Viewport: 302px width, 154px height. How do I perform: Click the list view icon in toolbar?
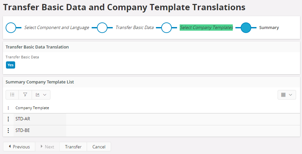12,95
